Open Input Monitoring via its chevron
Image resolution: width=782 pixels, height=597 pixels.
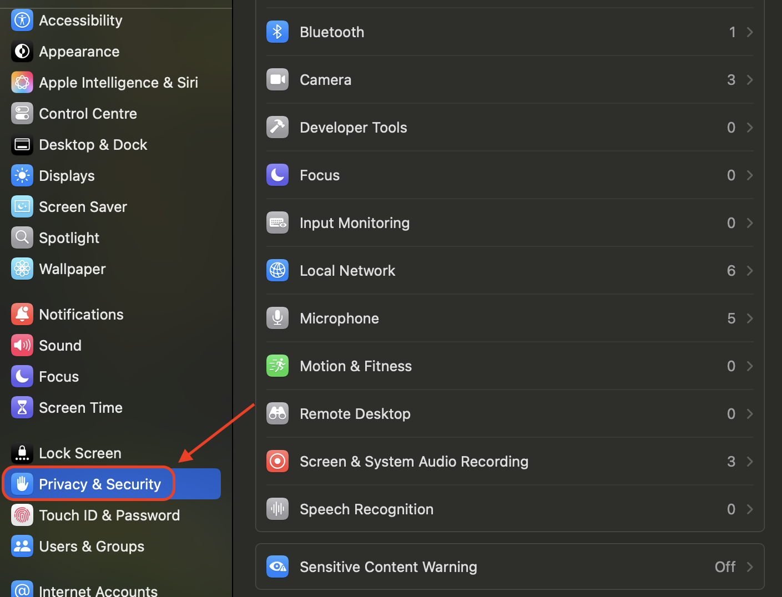click(749, 222)
